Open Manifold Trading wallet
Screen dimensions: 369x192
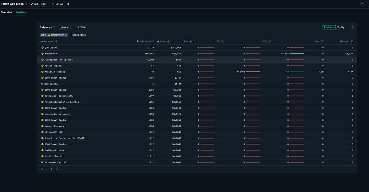pos(55,72)
